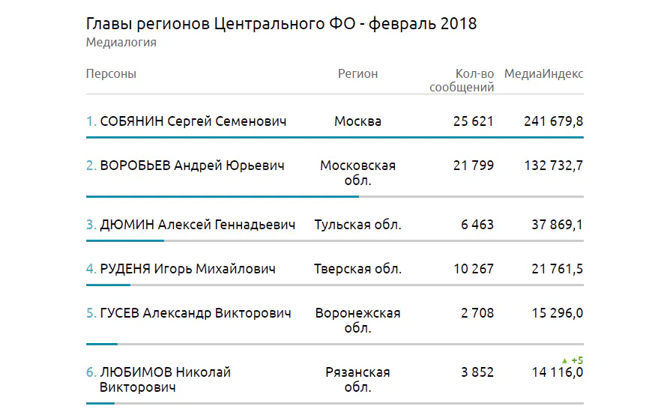Click the Воронежская обл. region cell

pyautogui.click(x=357, y=321)
